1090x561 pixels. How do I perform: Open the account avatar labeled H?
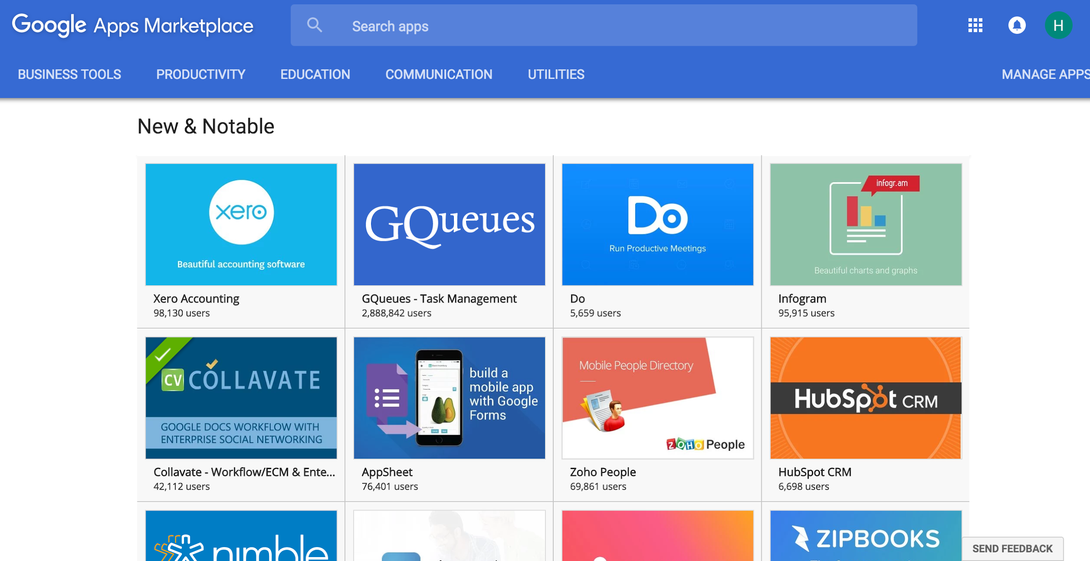(1058, 25)
